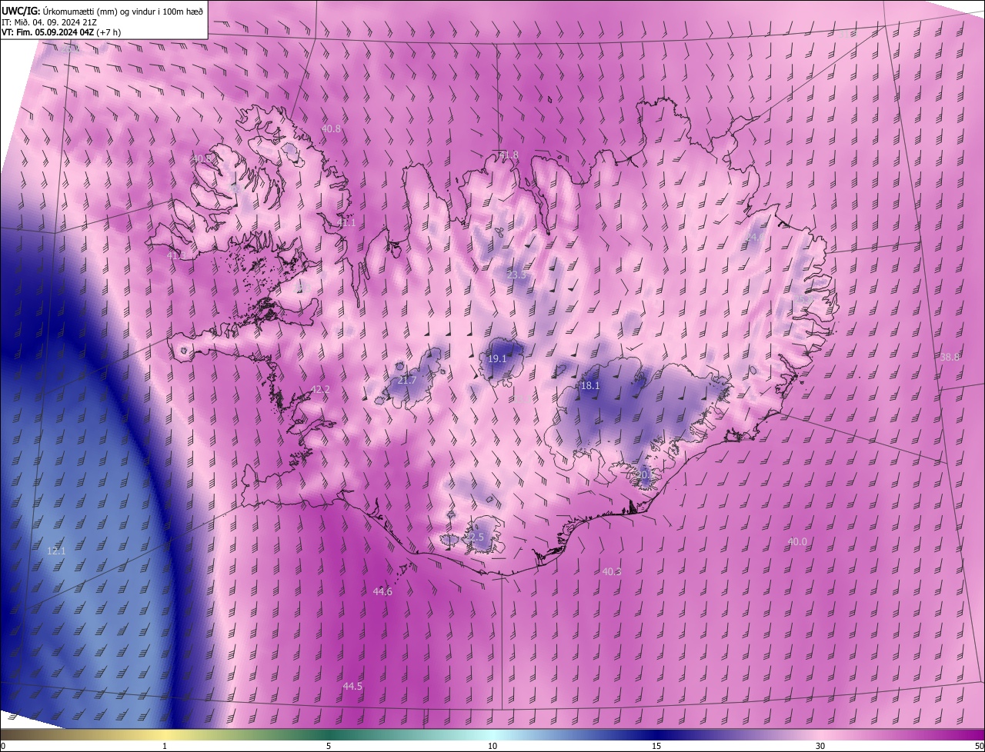This screenshot has height=752, width=985.
Task: Click the 15 label on the color scale
Action: pyautogui.click(x=656, y=747)
